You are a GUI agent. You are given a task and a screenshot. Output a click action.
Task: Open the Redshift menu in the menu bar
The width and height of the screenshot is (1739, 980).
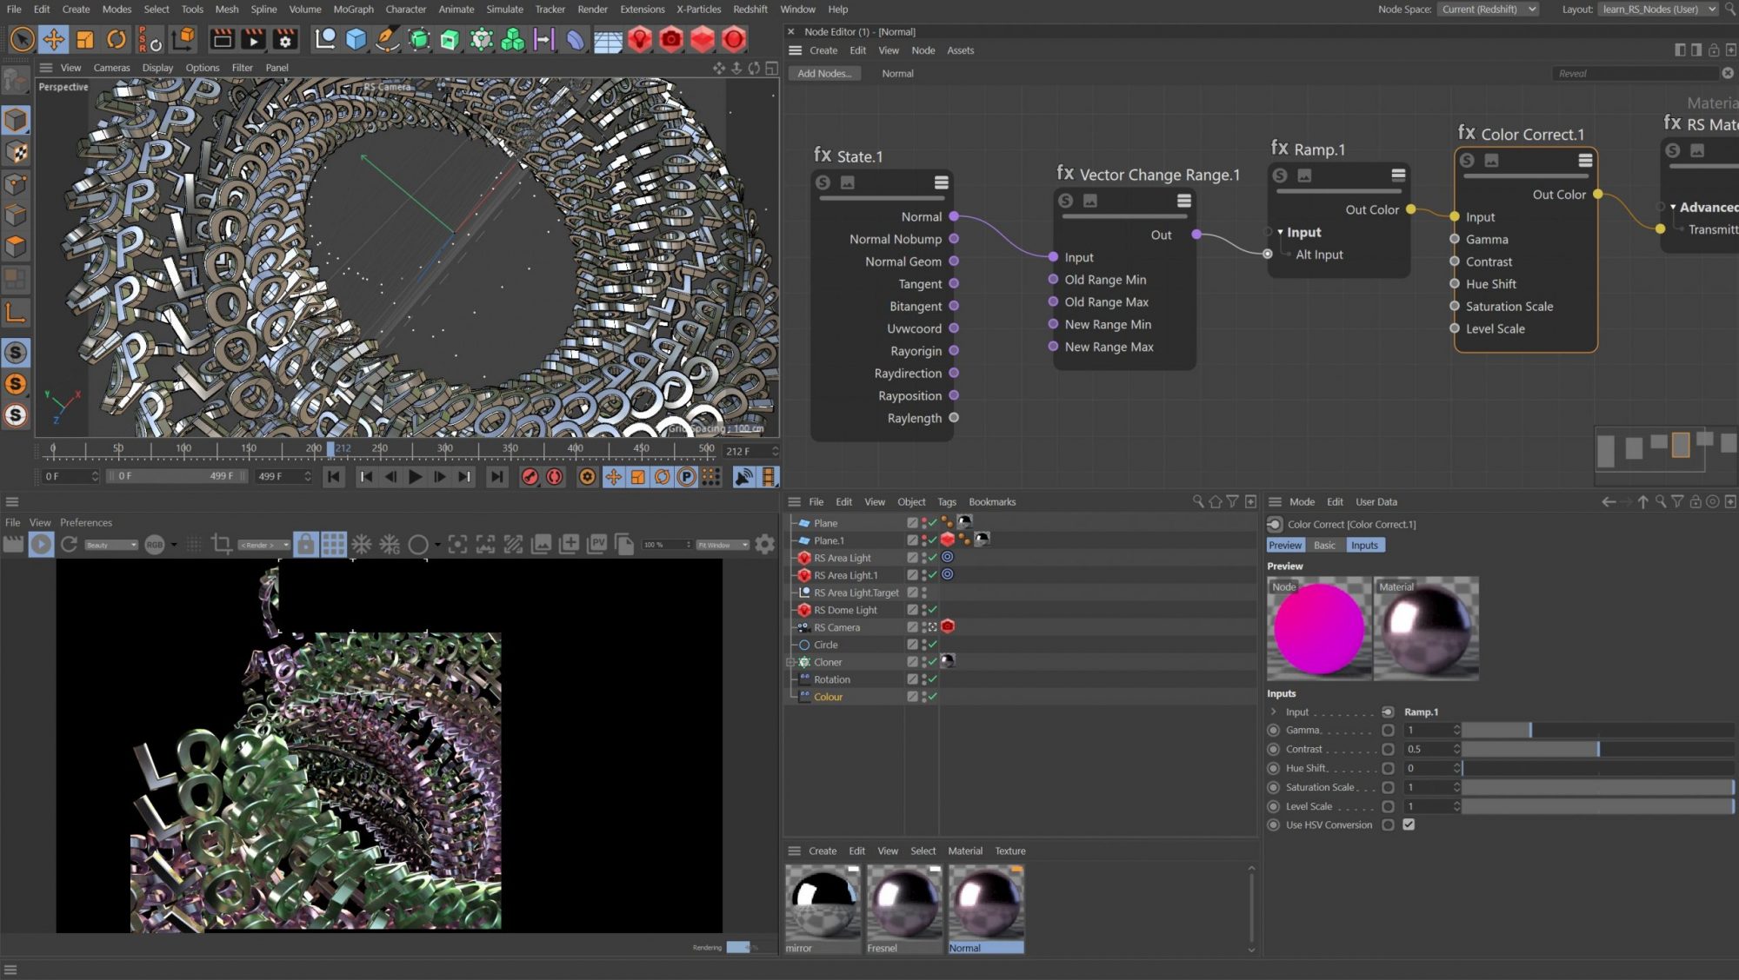(750, 10)
